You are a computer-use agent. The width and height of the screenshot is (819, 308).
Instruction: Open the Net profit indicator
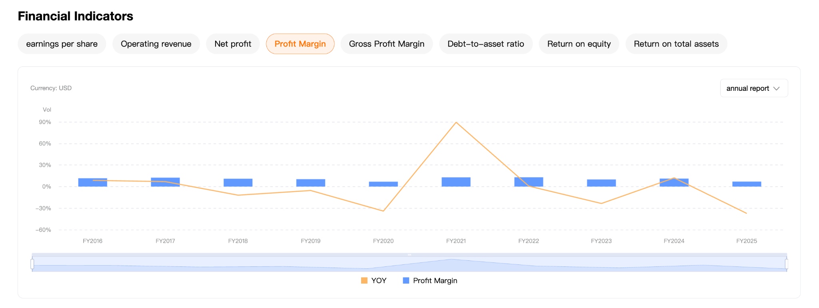point(233,44)
